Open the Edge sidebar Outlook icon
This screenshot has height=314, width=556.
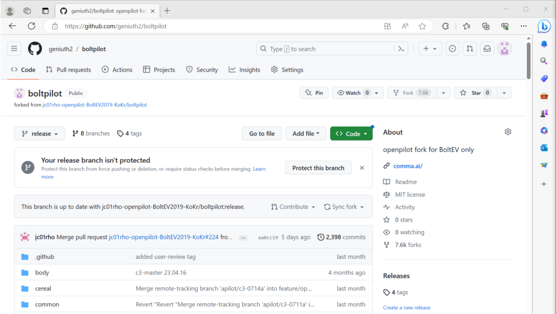(544, 148)
